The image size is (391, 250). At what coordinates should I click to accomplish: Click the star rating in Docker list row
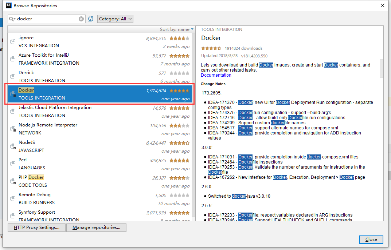tap(179, 91)
